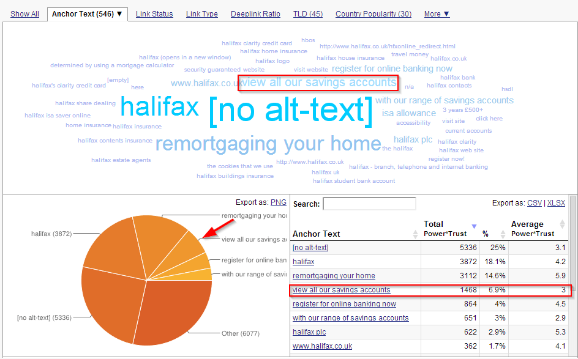This screenshot has width=578, height=359.
Task: Open remortgaging your home table link
Action: point(334,275)
